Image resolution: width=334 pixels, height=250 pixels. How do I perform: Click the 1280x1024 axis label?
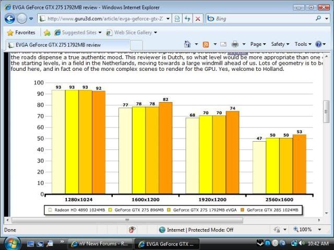pyautogui.click(x=79, y=199)
